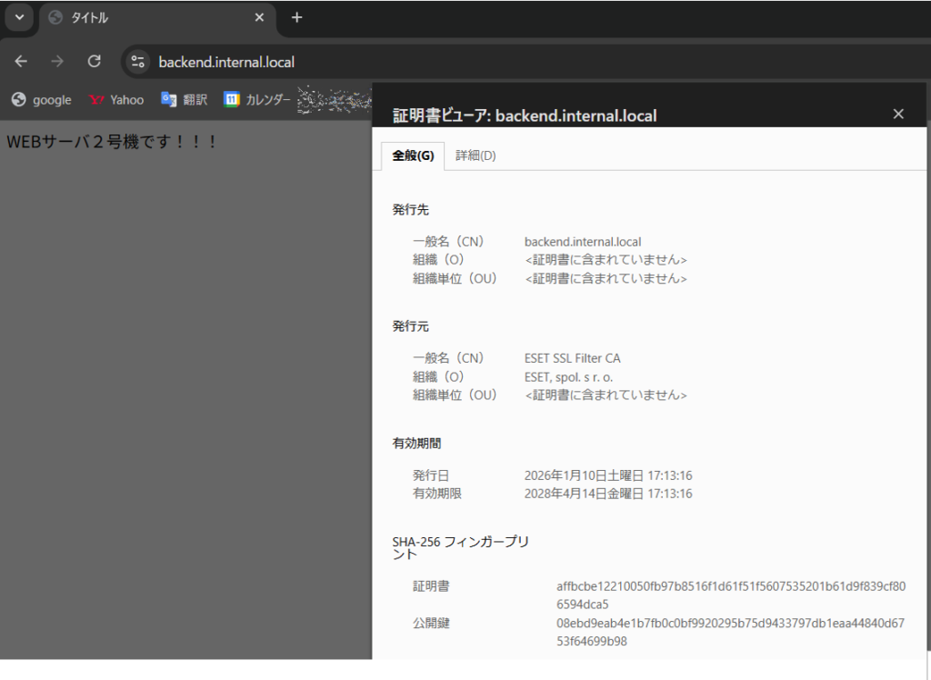931x680 pixels.
Task: Switch to the 詳細(D) tab
Action: point(476,155)
